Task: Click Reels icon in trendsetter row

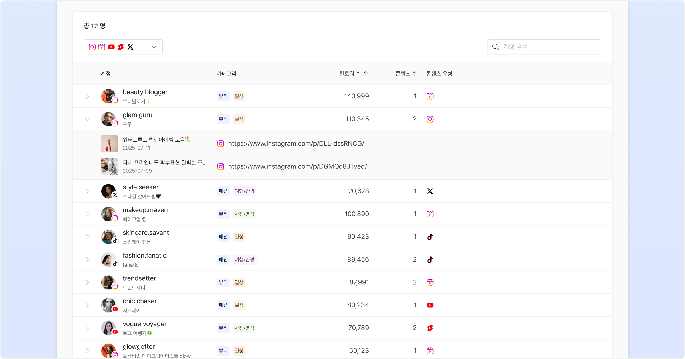Action: pyautogui.click(x=430, y=282)
